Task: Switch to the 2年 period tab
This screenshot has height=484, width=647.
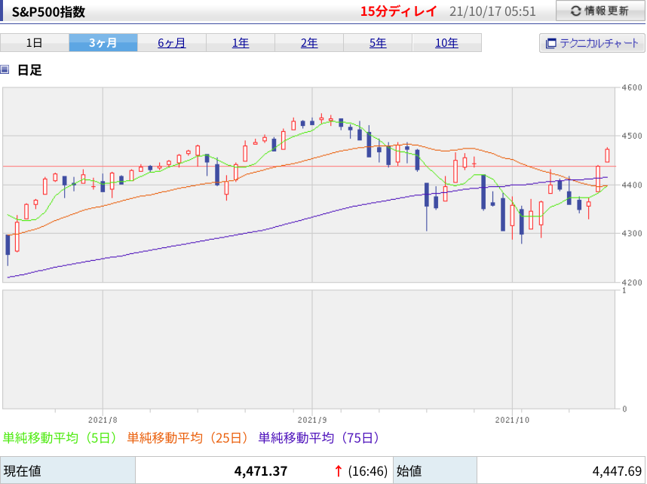Action: (309, 43)
